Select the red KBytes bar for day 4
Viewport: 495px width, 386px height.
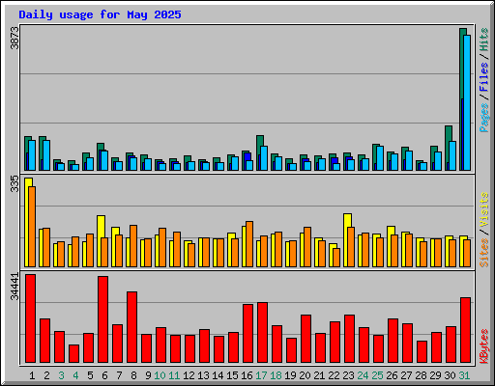74,354
